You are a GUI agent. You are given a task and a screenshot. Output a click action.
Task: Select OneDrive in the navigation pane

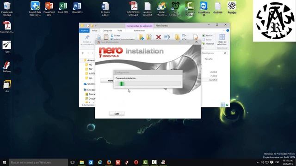(89, 84)
